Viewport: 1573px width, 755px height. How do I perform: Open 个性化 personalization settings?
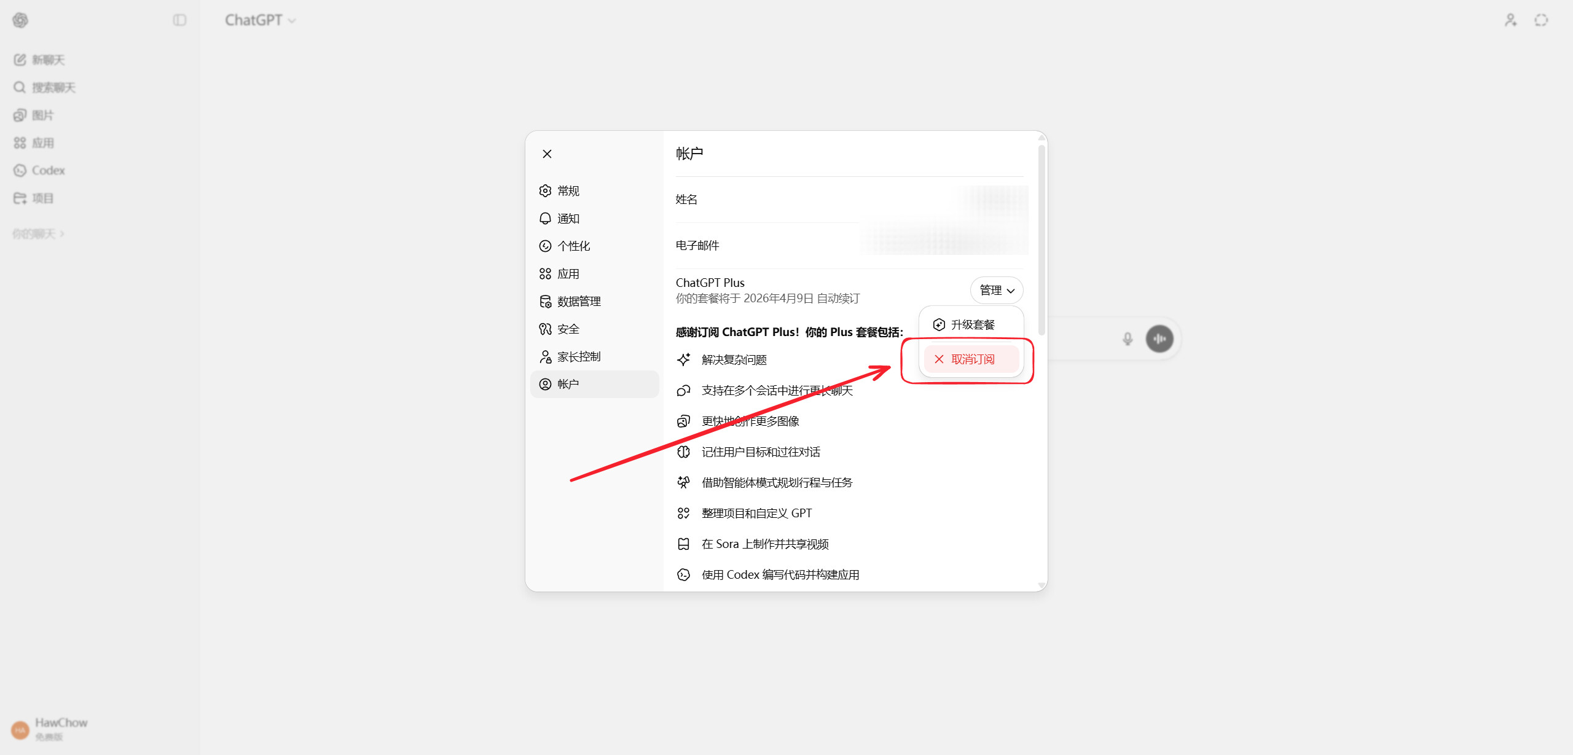573,246
